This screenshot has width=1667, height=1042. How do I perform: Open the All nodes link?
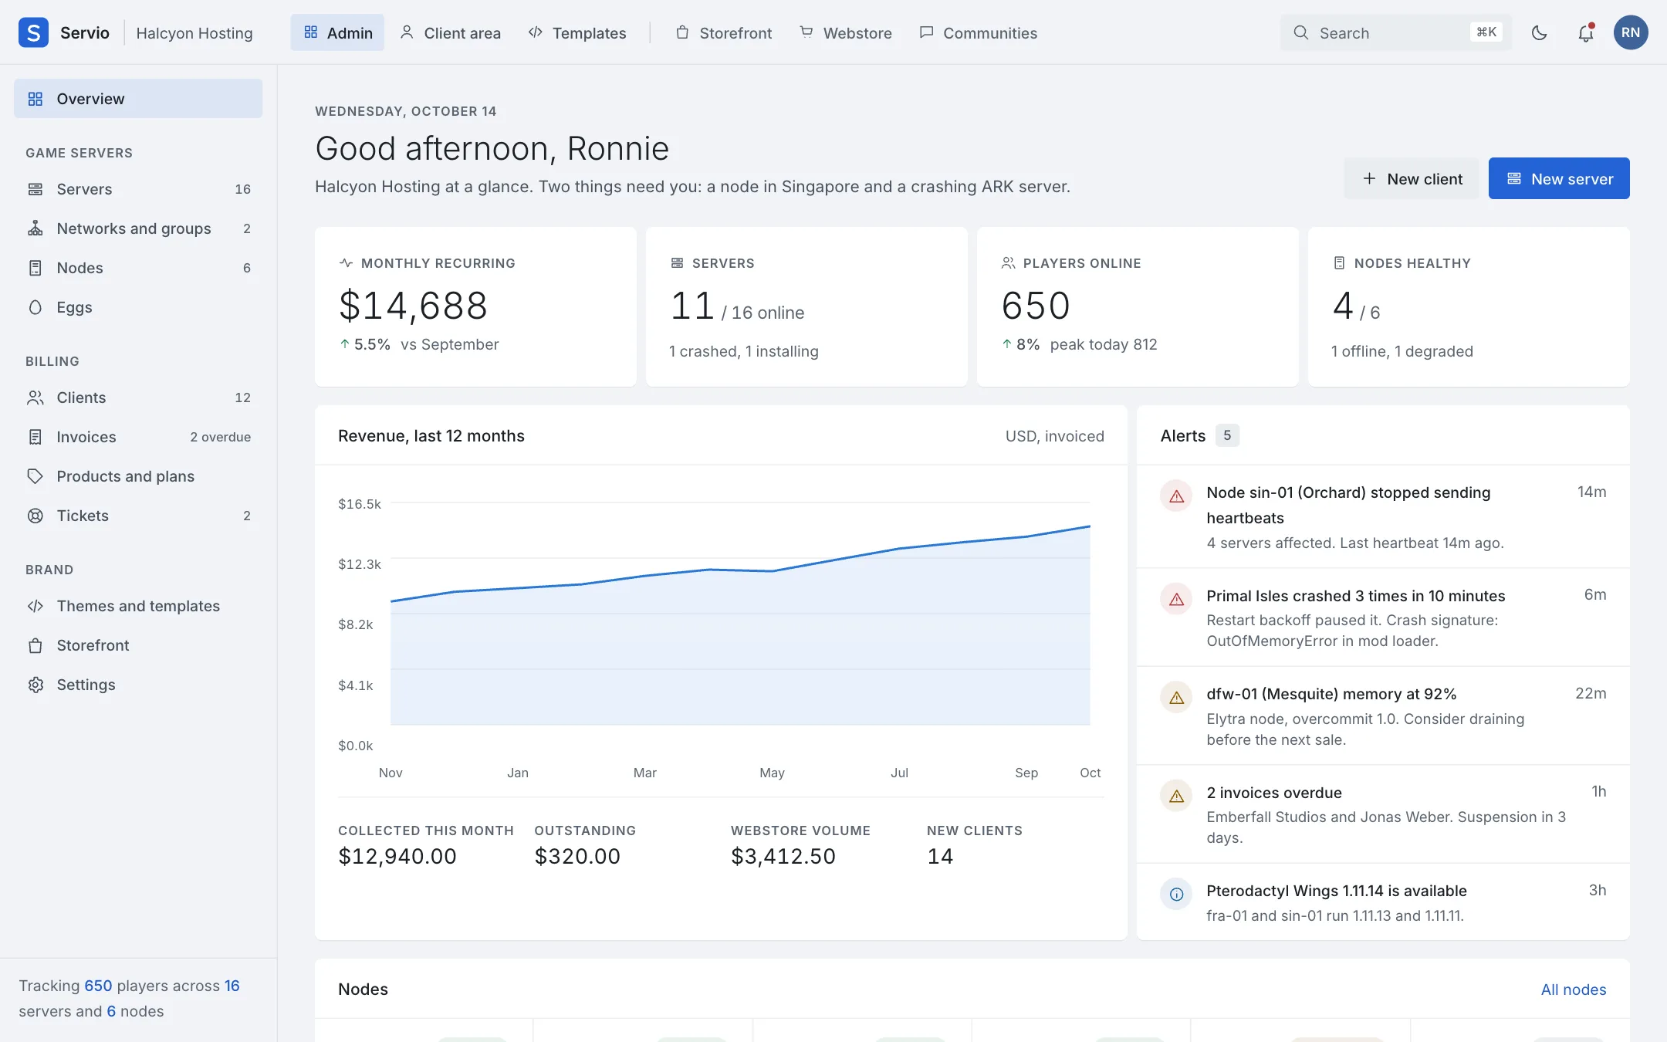[x=1574, y=990]
